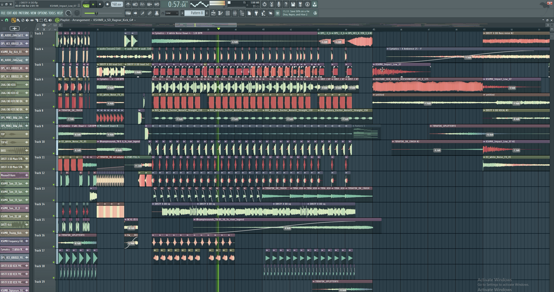Open the Piano roll icon in toolbar
This screenshot has width=554, height=292.
[220, 13]
